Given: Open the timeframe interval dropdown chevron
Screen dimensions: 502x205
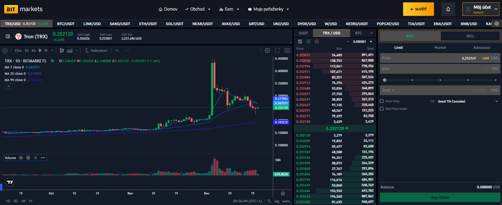Looking at the screenshot, I should point(52,50).
